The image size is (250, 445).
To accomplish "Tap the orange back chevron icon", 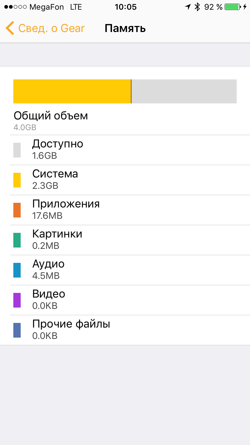I will [10, 28].
